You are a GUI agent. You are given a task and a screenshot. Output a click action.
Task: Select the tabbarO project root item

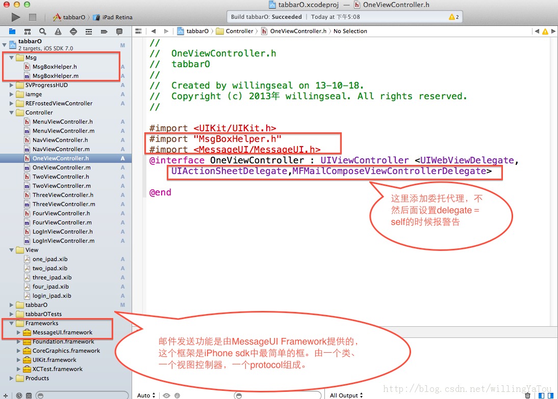point(66,45)
